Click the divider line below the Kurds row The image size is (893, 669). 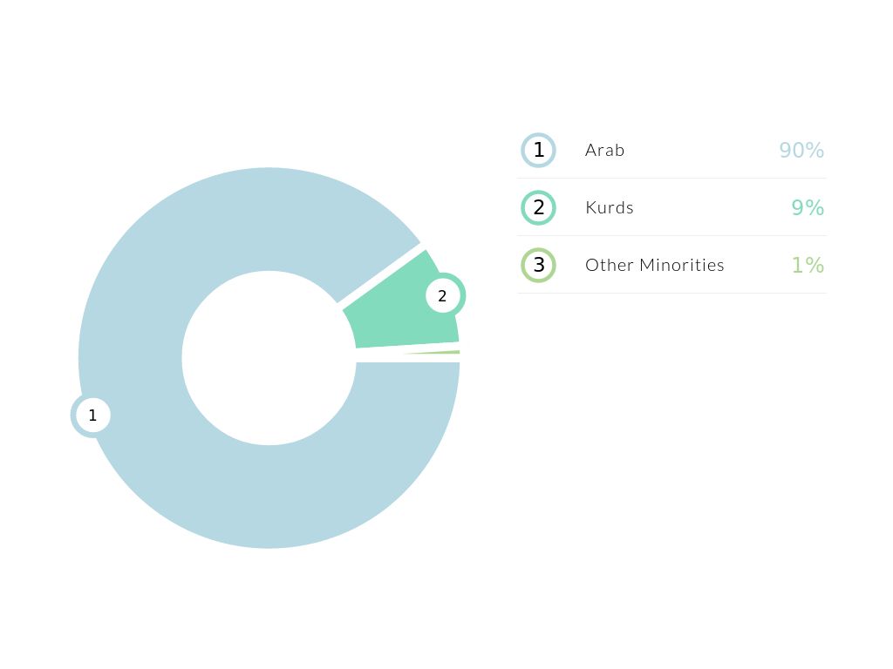[x=671, y=235]
